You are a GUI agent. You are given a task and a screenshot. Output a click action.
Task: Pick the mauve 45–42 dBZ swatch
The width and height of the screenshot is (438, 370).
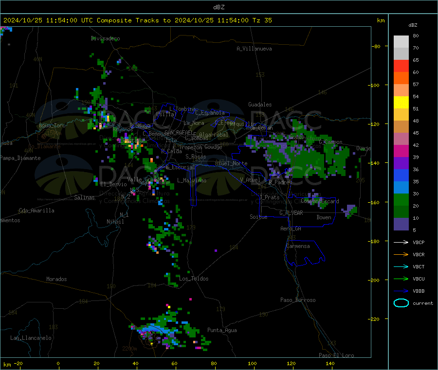[x=401, y=139]
